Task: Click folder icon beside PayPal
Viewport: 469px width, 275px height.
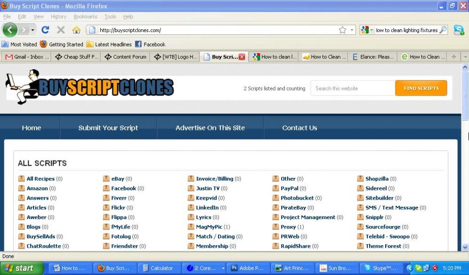Action: pyautogui.click(x=275, y=188)
